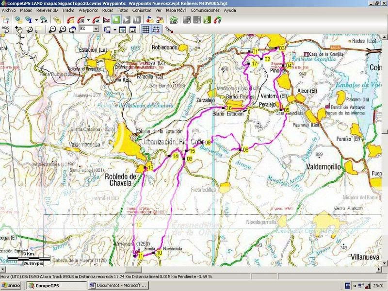The width and height of the screenshot is (388, 291).
Task: Click the 3D relief viewer icon
Action: (174, 20)
